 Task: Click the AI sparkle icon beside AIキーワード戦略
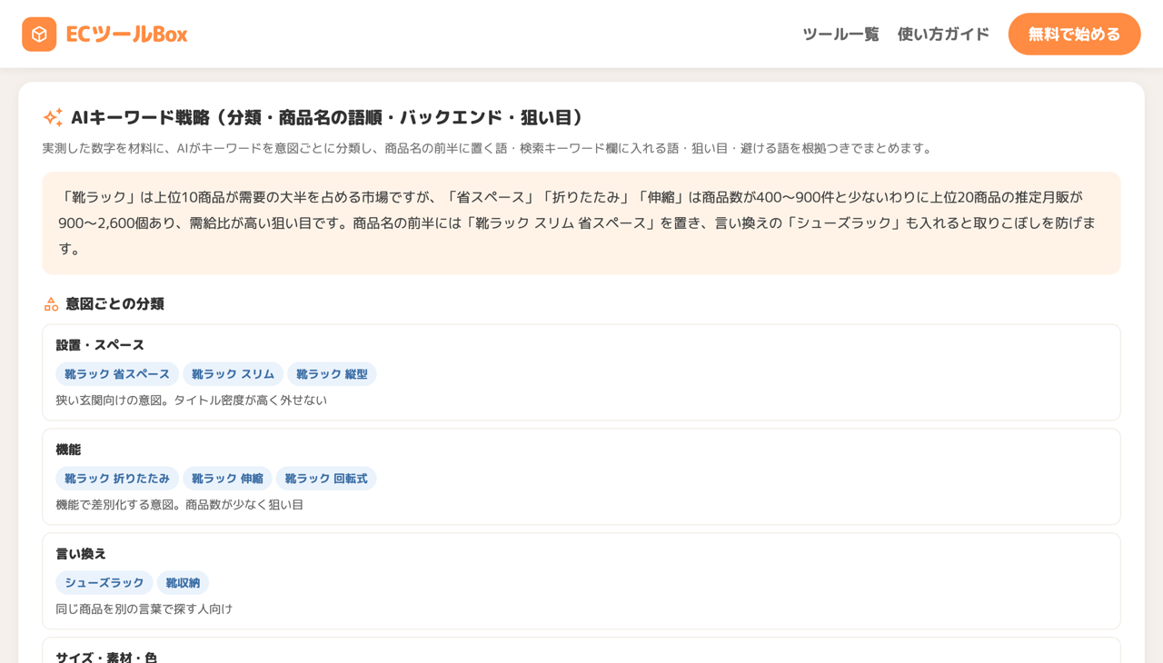53,117
